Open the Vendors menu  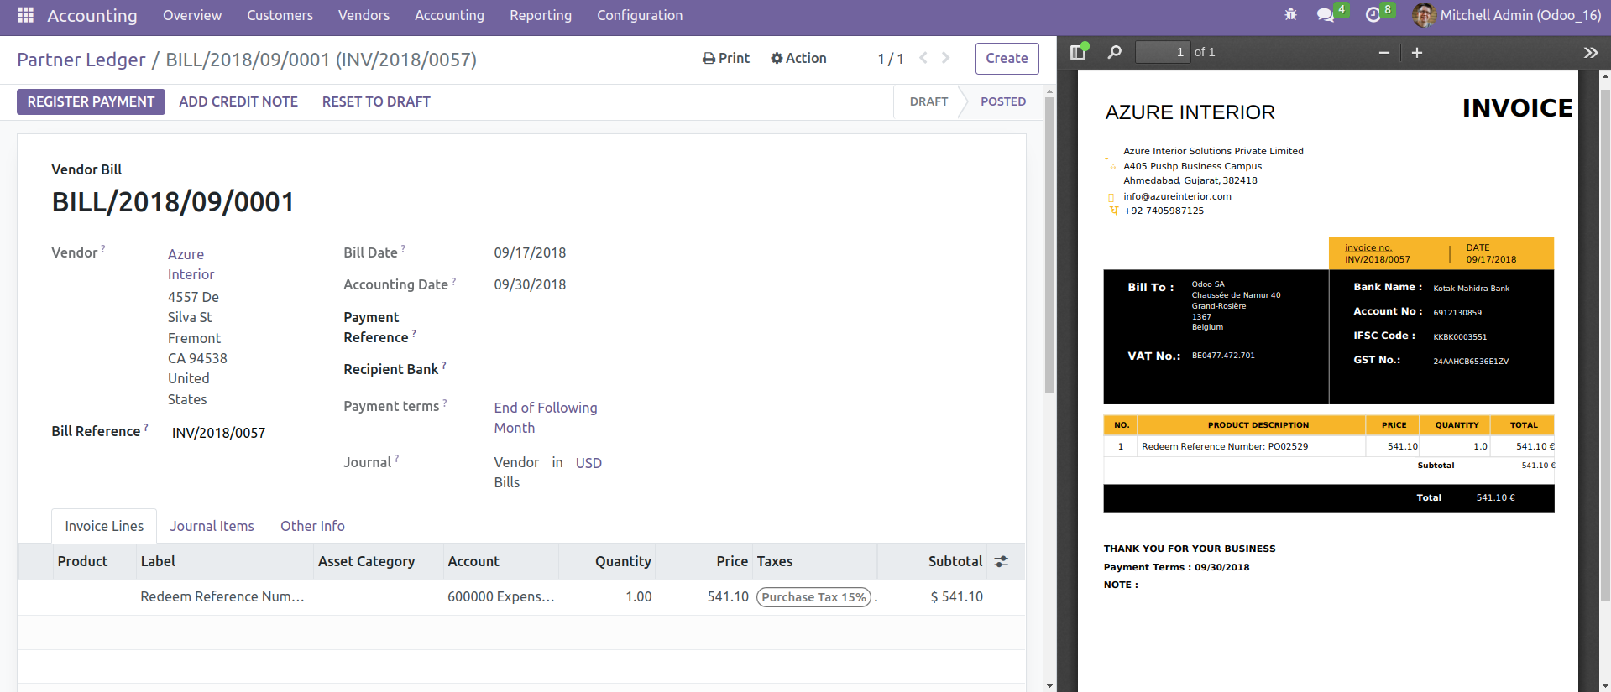click(364, 15)
